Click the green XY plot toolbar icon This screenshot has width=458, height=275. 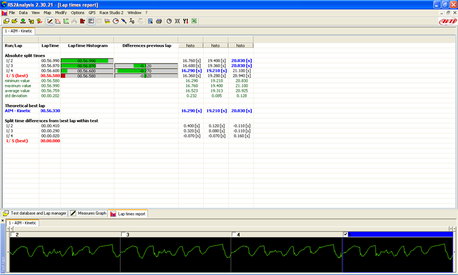(66, 21)
